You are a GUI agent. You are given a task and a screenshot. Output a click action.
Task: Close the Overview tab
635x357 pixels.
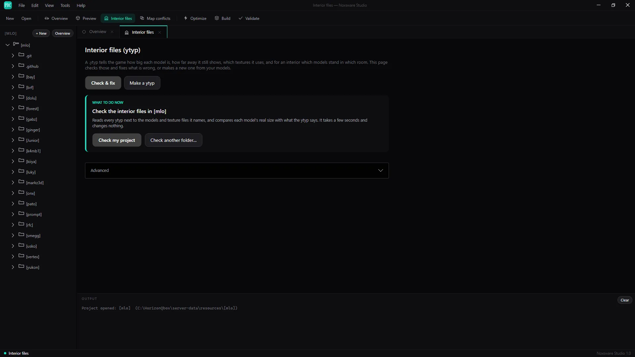112,32
